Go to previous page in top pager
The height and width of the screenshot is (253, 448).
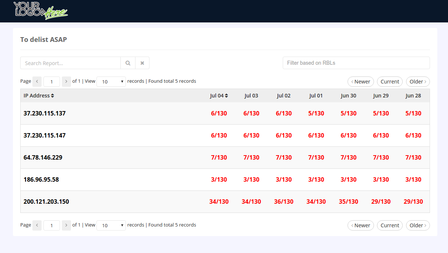pos(37,81)
